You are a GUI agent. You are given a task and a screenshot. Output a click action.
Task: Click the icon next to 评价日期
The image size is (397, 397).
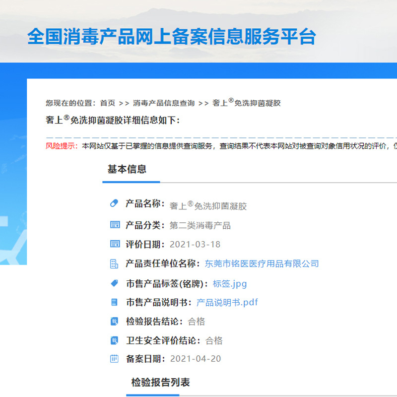click(x=114, y=244)
